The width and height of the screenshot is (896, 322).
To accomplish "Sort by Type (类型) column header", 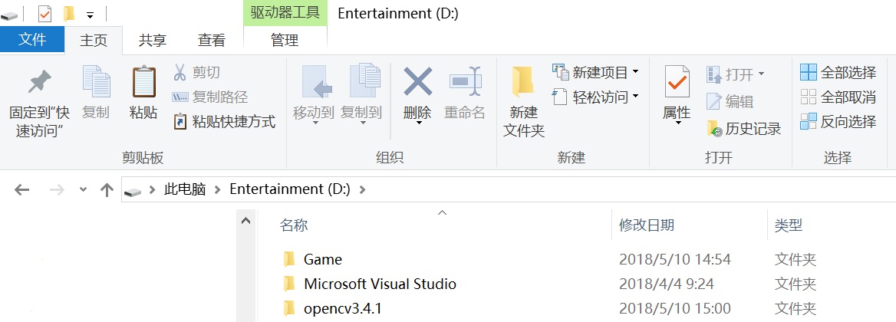I will pyautogui.click(x=789, y=225).
